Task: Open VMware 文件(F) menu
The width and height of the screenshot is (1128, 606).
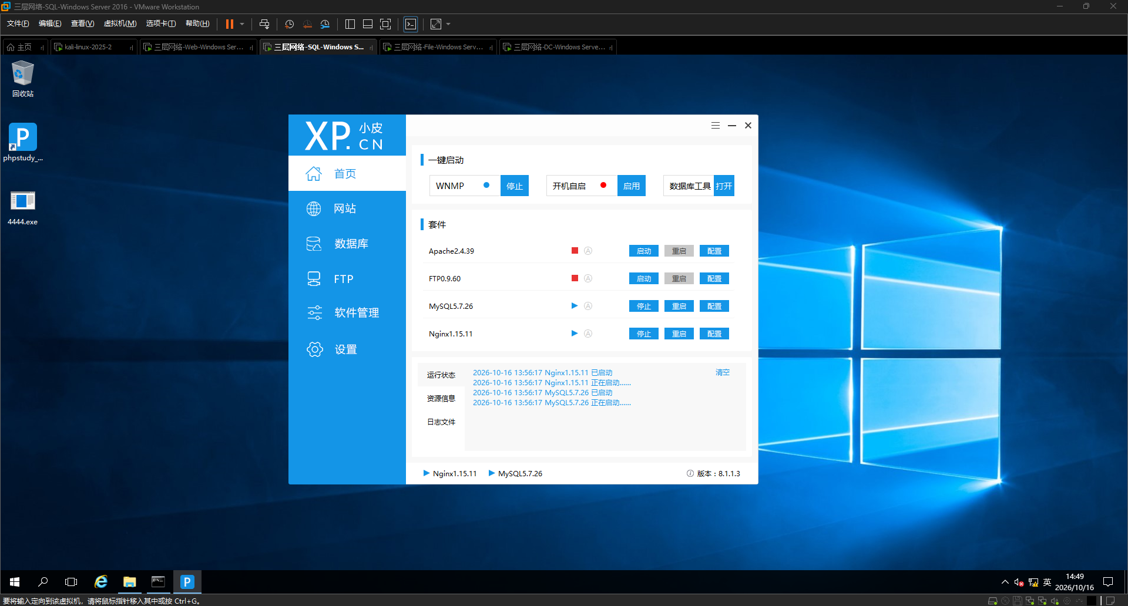Action: (18, 23)
